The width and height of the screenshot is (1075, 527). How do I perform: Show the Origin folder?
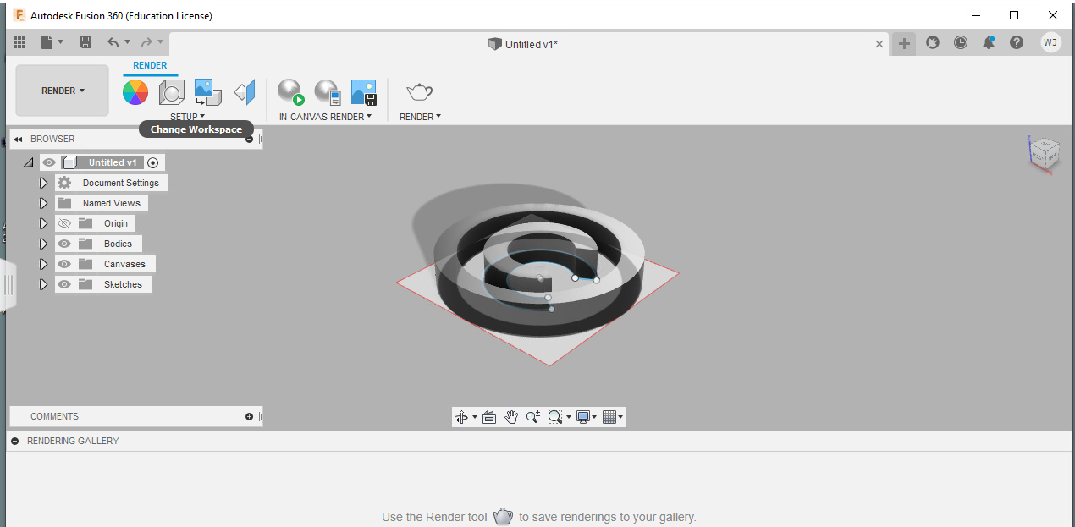pos(64,223)
